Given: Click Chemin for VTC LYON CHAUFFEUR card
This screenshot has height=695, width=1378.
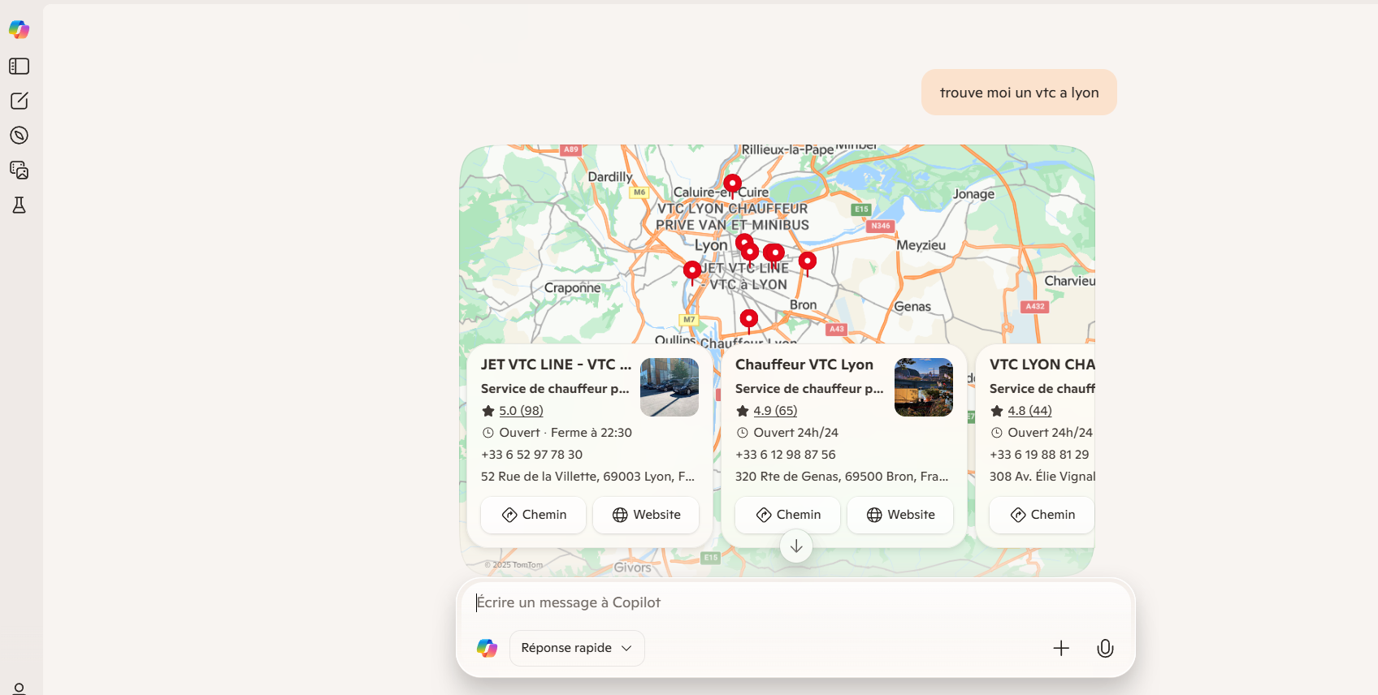Looking at the screenshot, I should (x=1042, y=515).
